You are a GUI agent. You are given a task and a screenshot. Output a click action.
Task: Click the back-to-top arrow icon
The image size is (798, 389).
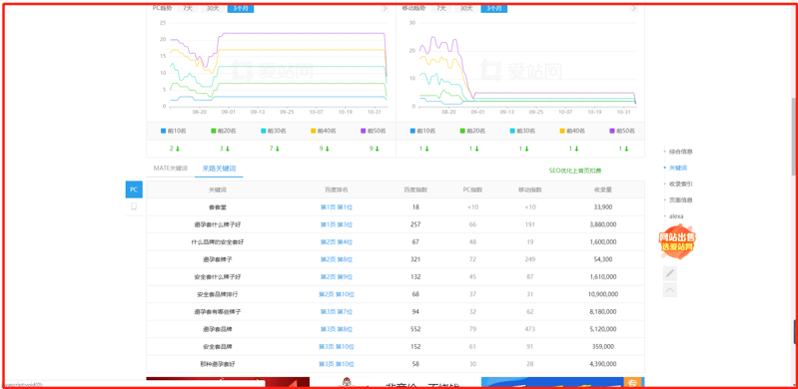670,290
